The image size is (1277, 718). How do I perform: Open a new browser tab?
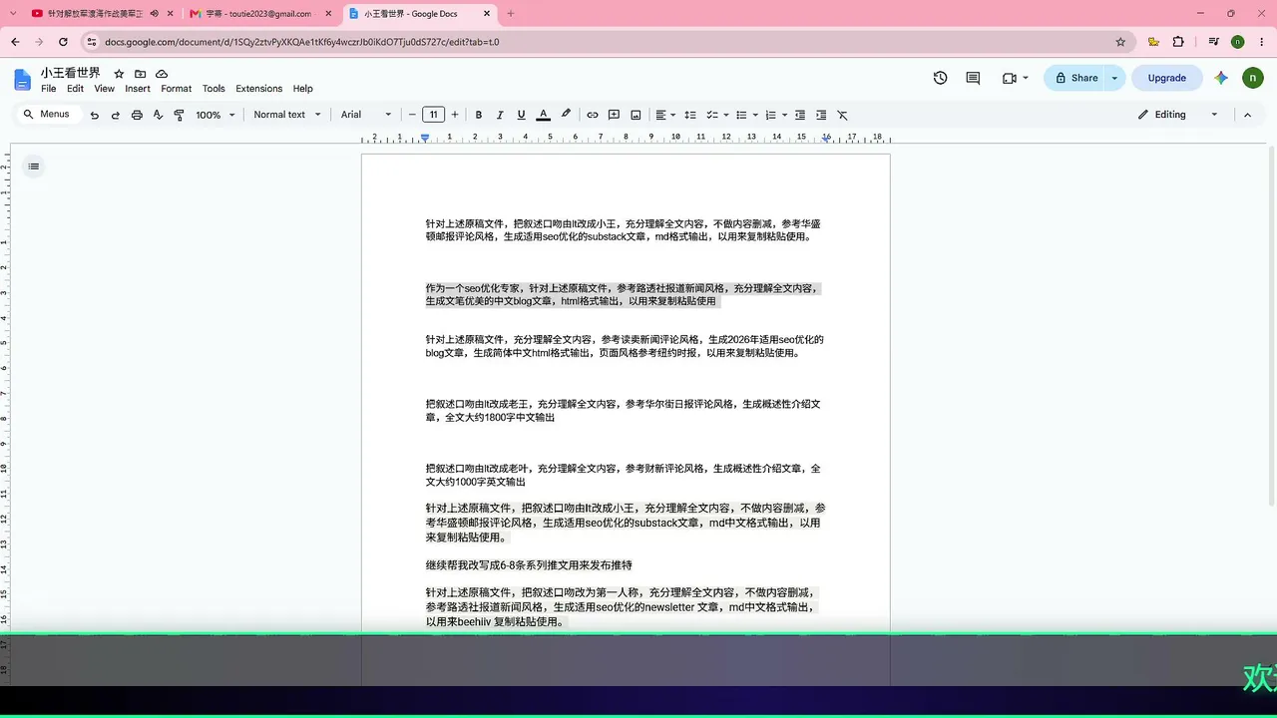pyautogui.click(x=511, y=14)
